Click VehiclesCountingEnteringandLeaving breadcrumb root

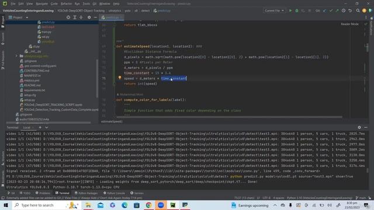[x=28, y=10]
